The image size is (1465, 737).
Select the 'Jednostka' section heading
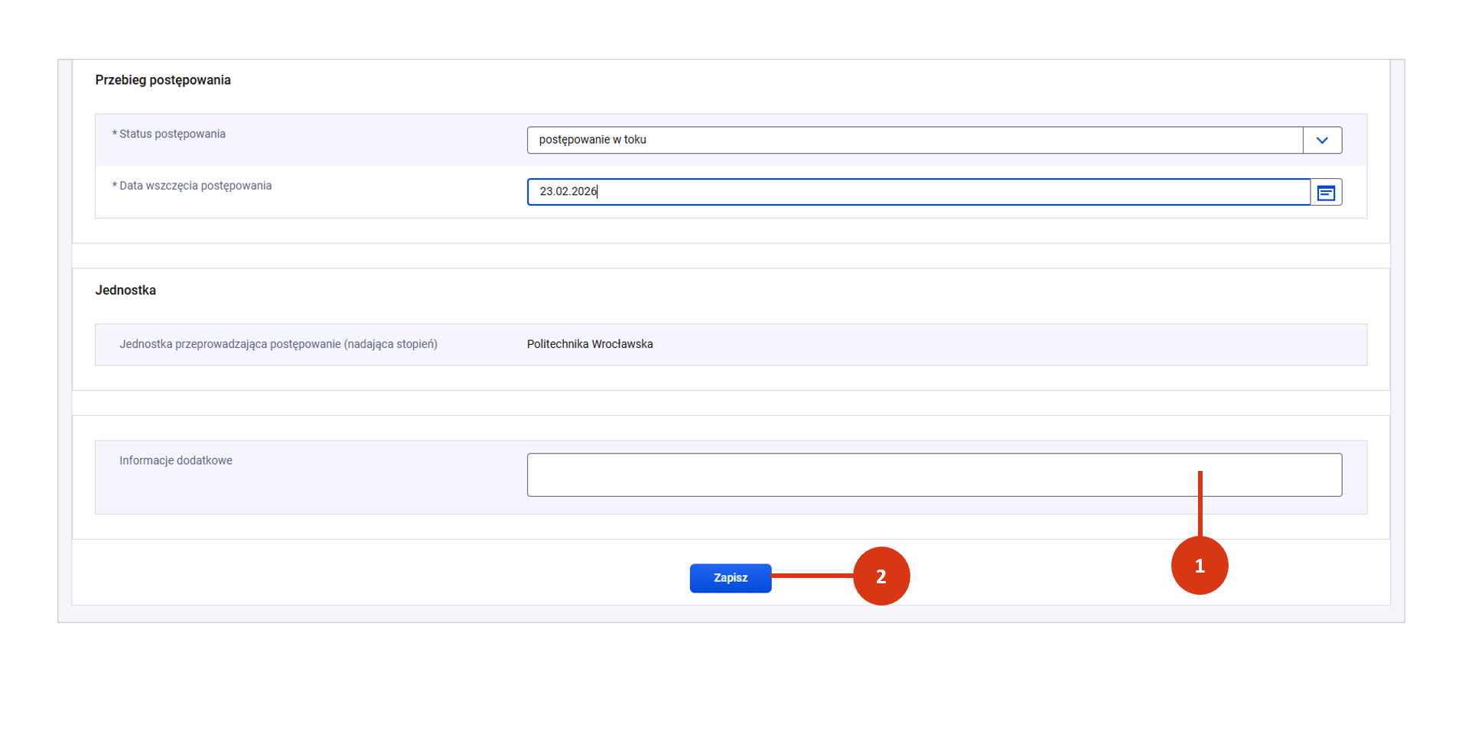click(x=125, y=291)
